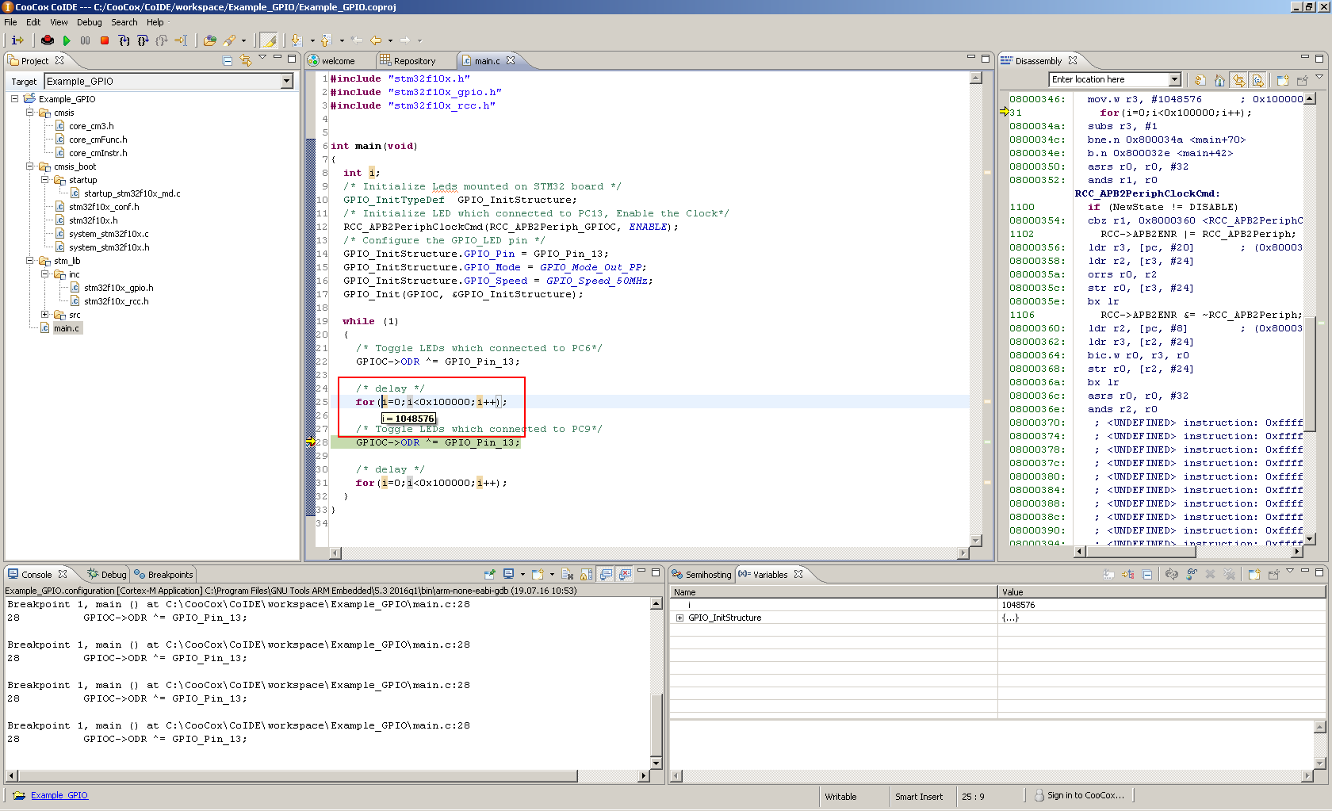The image size is (1332, 811).
Task: Open the Target Example_GPIO dropdown
Action: click(286, 82)
